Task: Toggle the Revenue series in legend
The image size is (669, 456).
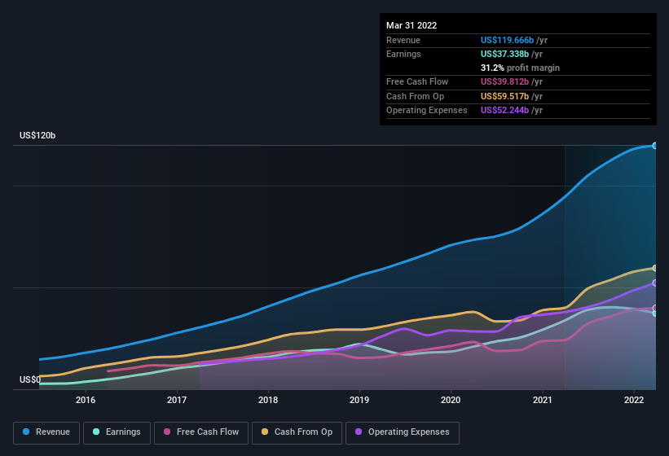Action: coord(46,432)
